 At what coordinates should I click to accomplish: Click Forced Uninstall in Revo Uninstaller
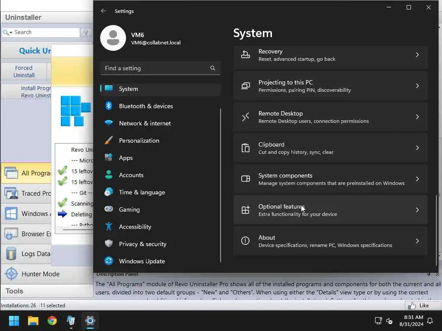24,72
